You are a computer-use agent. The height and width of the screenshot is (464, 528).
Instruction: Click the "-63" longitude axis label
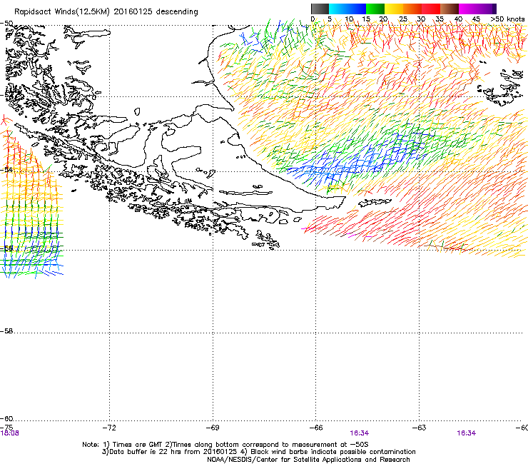420,428
